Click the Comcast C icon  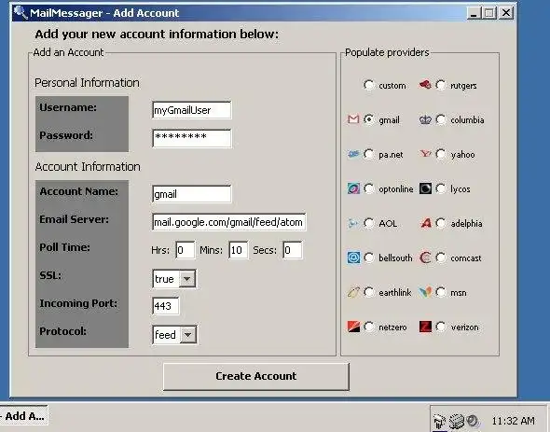tap(425, 258)
